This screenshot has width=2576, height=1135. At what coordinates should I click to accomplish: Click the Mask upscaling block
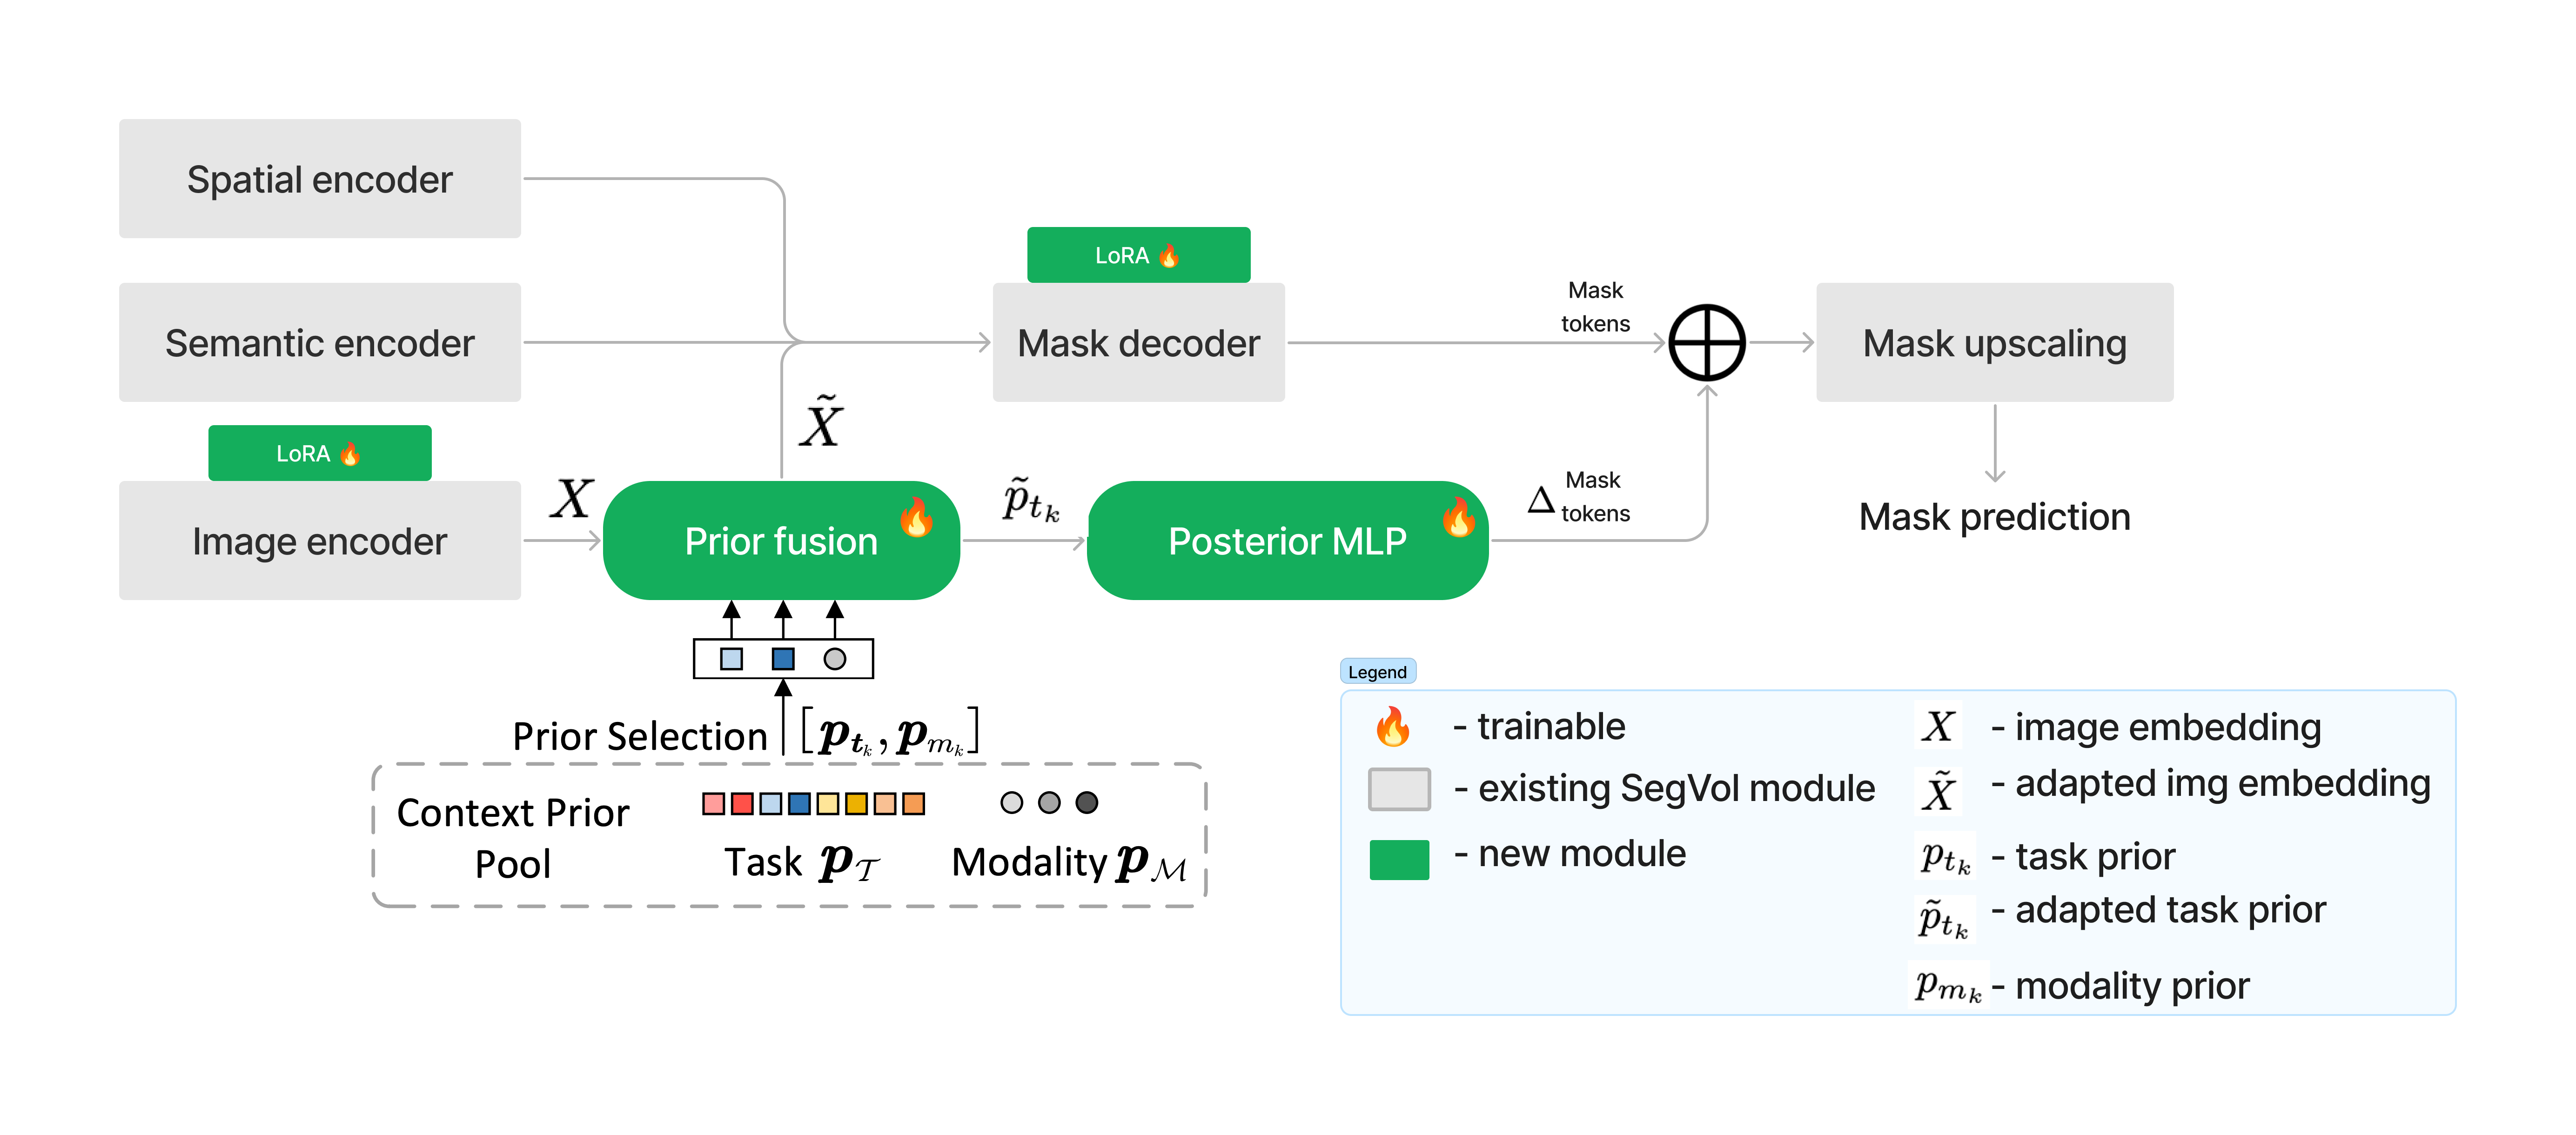[1994, 343]
